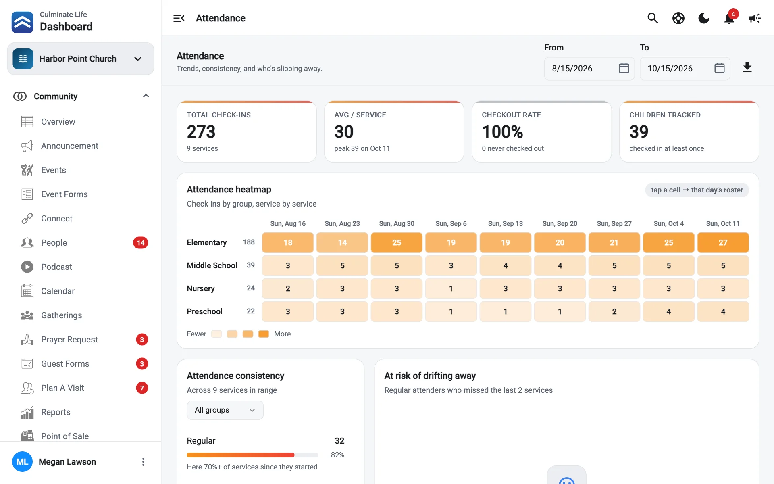Click the Total Check-ins 273 card
Image resolution: width=774 pixels, height=484 pixels.
[247, 132]
